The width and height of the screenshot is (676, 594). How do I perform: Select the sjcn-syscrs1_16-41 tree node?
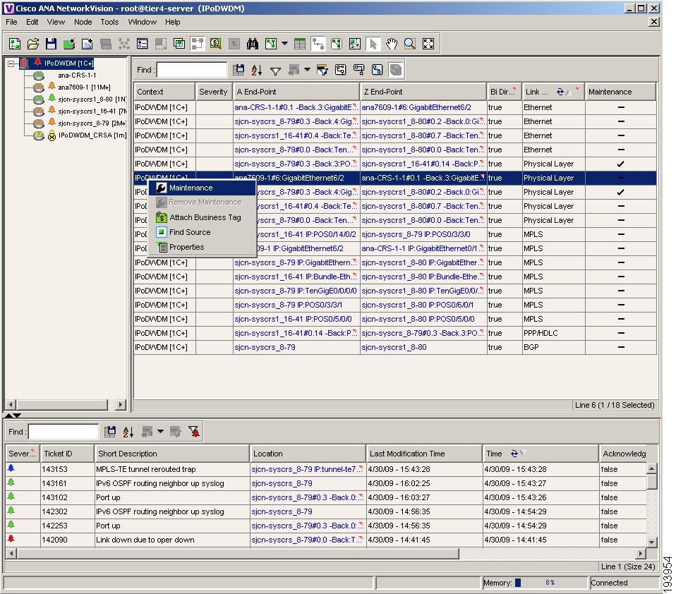(92, 111)
